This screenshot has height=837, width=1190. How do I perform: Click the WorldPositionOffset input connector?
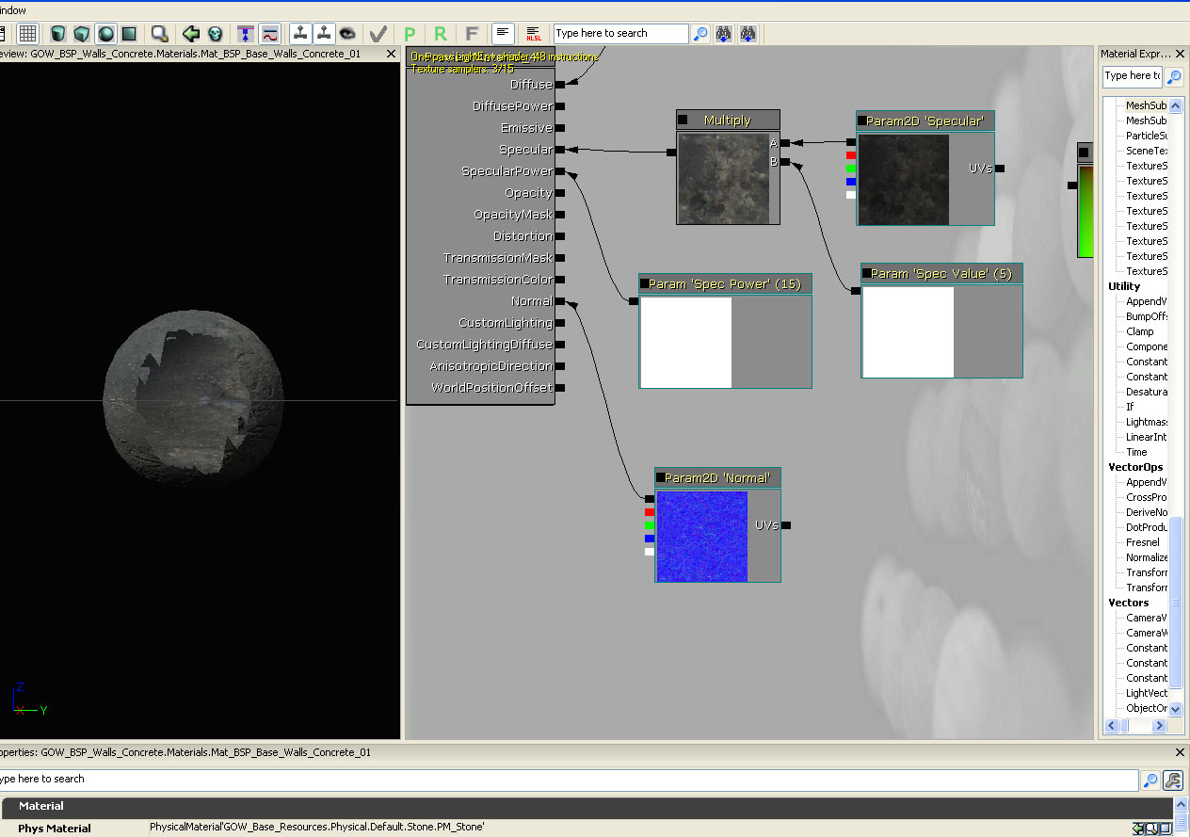click(x=560, y=388)
